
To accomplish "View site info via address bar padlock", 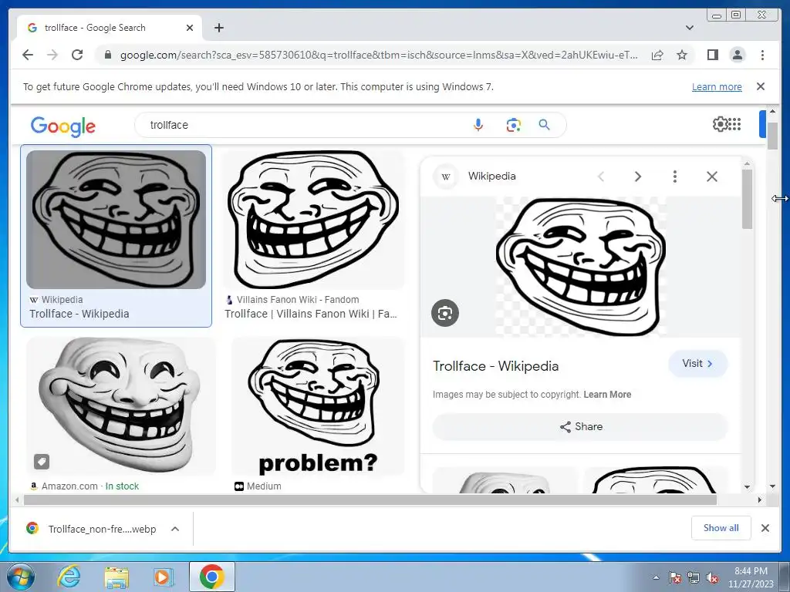I will 107,55.
